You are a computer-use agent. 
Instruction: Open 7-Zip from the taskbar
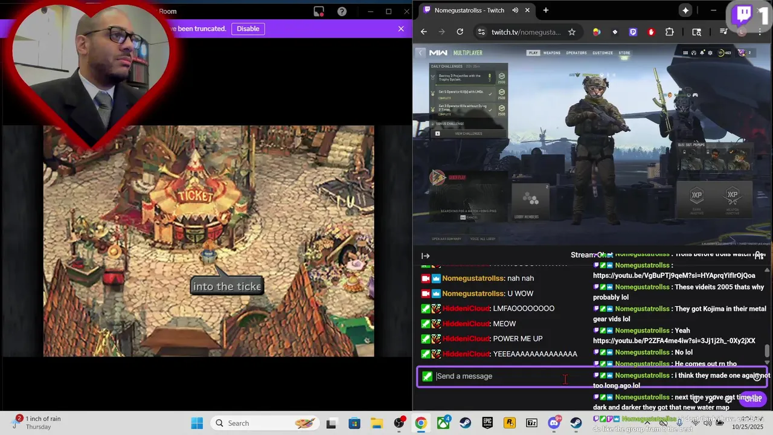pos(532,423)
